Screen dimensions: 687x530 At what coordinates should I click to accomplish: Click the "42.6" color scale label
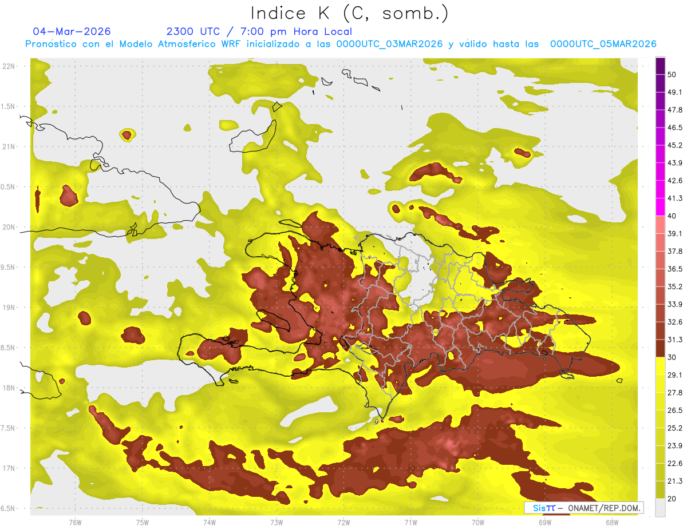[675, 181]
